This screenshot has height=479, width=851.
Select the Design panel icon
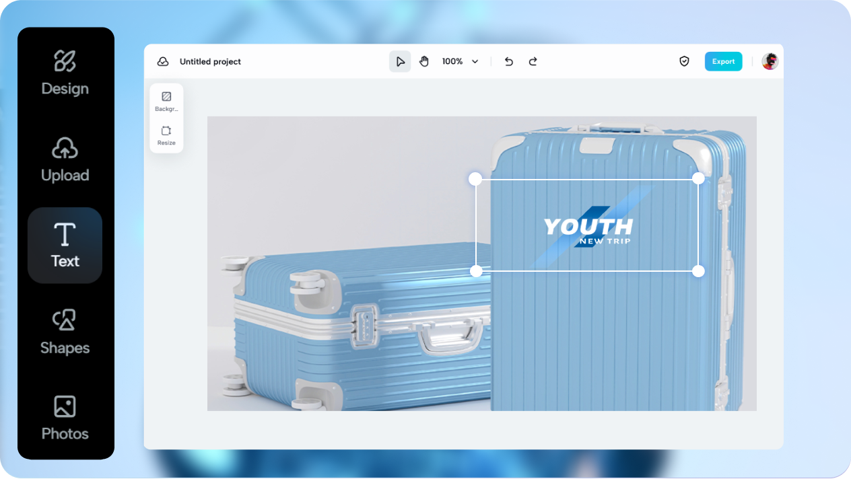click(65, 61)
